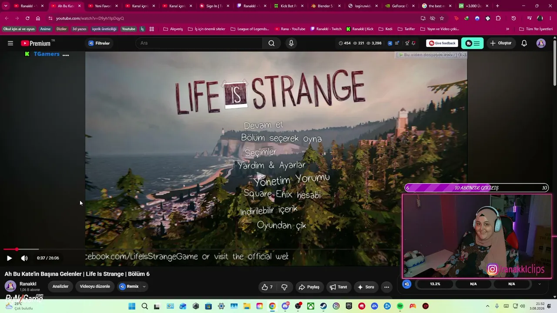Image resolution: width=557 pixels, height=313 pixels.
Task: Open Spotify from the taskbar
Action: coord(400,306)
